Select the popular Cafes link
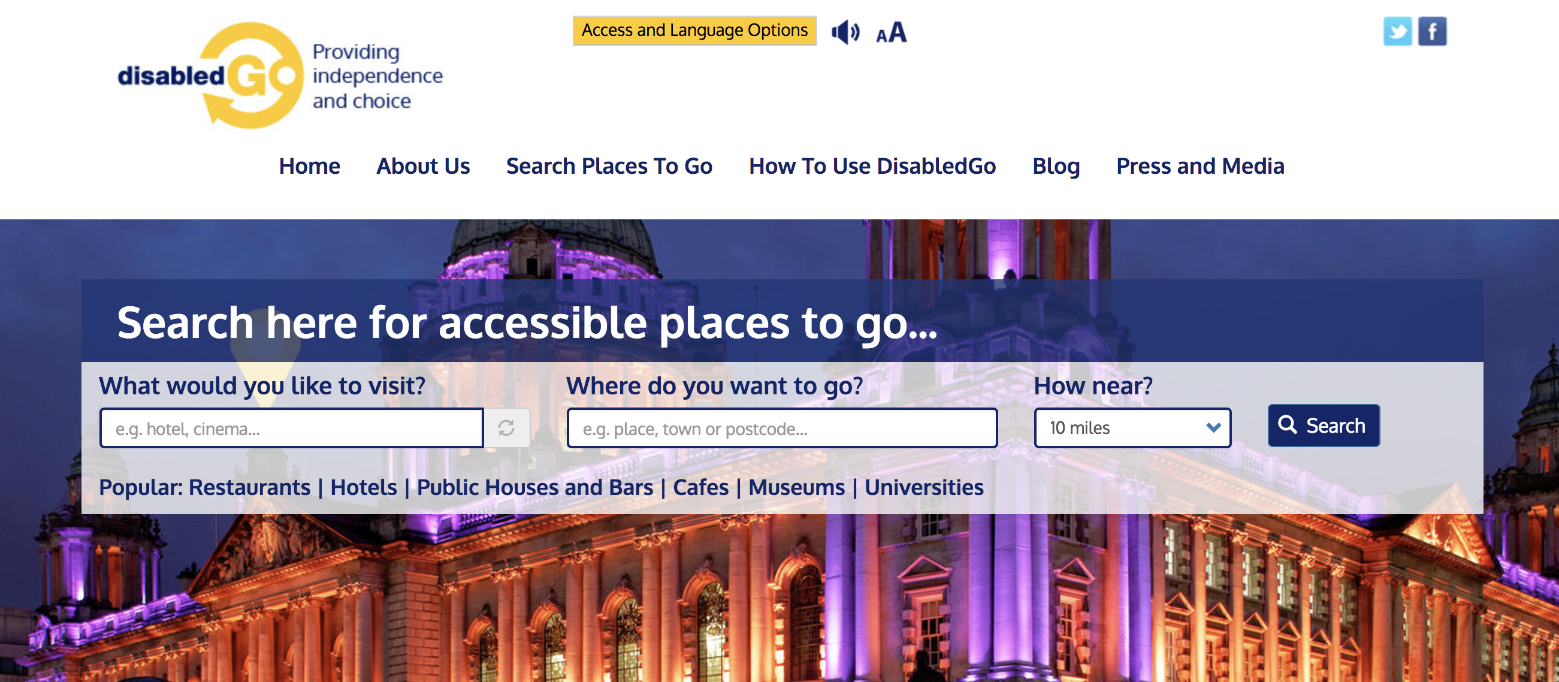Viewport: 1559px width, 682px height. tap(701, 487)
